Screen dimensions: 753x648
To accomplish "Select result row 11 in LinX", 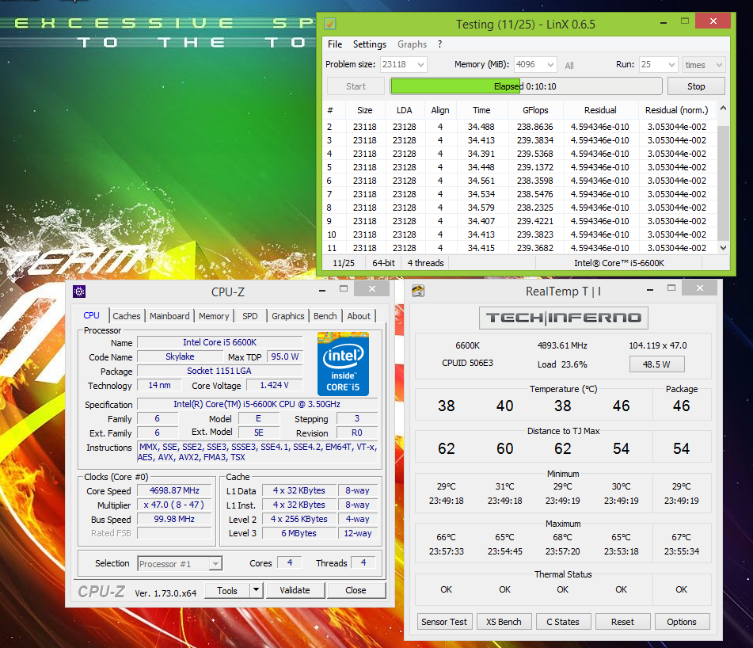I will [x=519, y=248].
